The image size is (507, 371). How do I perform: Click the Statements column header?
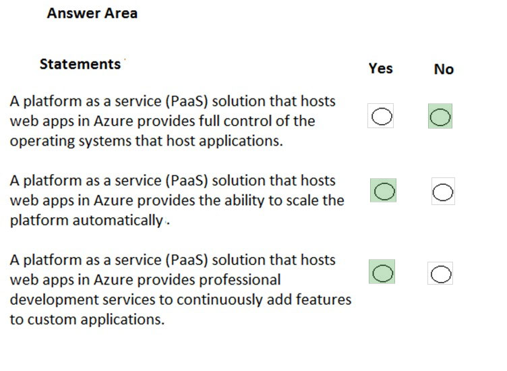coord(80,64)
